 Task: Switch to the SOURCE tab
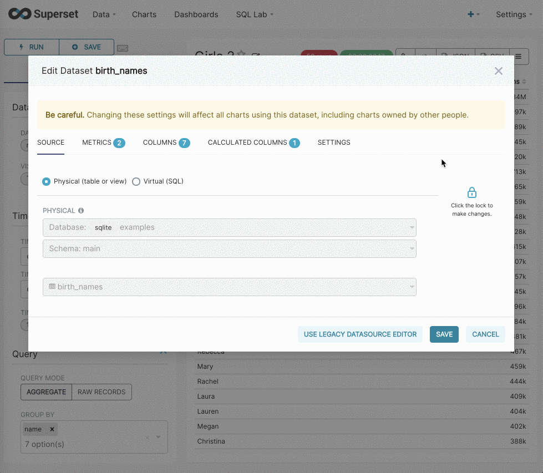50,143
